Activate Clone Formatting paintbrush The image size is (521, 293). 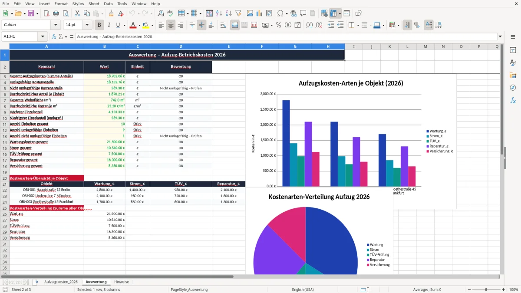click(111, 13)
